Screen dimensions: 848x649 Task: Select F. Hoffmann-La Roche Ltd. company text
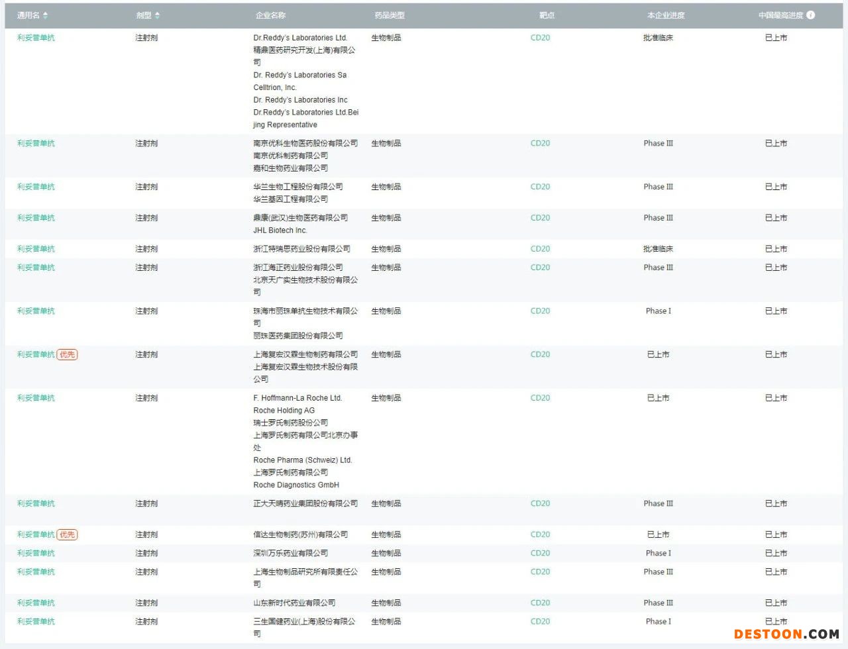point(297,398)
